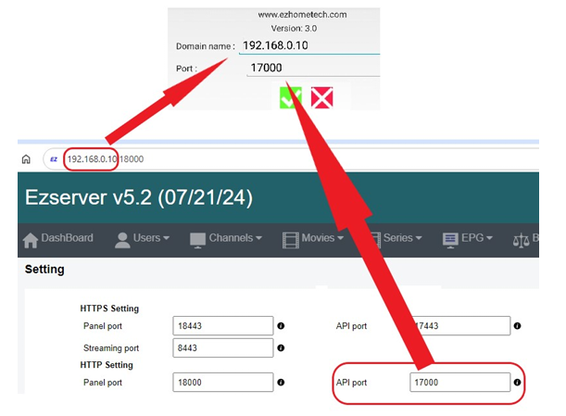Click HTTP Panel port field 18000
566x416 pixels.
click(223, 382)
